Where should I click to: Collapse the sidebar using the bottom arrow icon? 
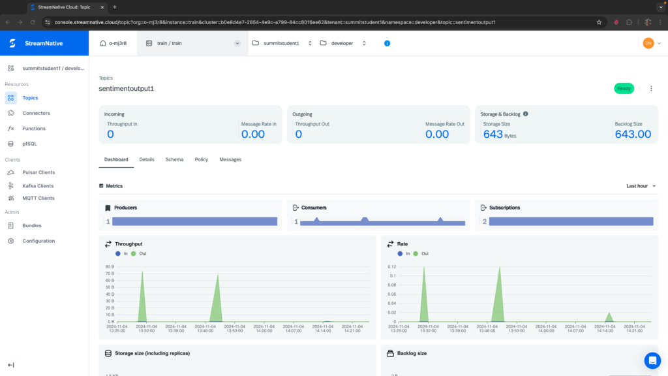(10, 365)
